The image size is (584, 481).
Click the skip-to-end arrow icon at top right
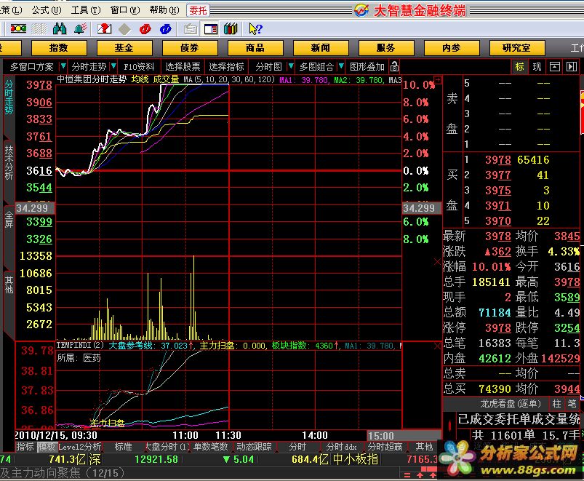click(x=572, y=67)
